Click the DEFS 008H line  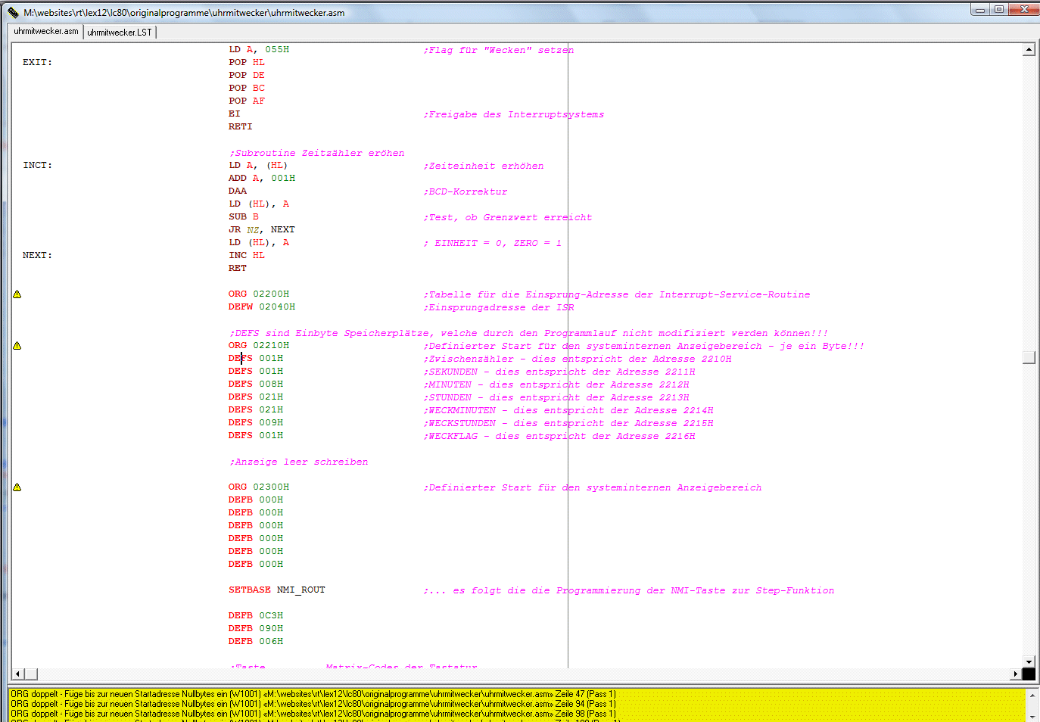tap(256, 384)
